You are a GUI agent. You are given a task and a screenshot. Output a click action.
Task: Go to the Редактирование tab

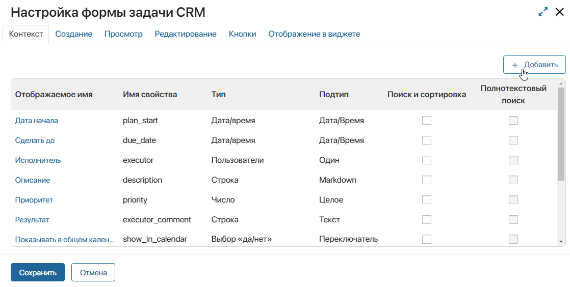click(x=186, y=34)
